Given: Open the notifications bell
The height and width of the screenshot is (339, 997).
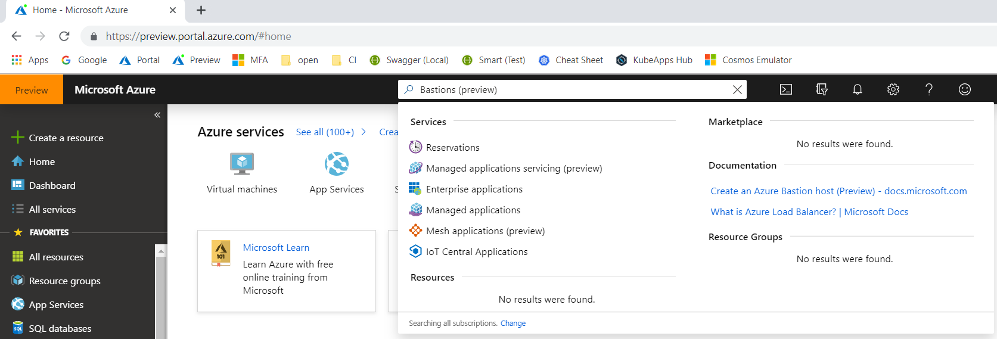Looking at the screenshot, I should [x=858, y=89].
